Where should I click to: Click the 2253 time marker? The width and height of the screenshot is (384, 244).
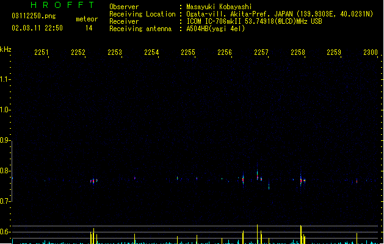coord(115,52)
